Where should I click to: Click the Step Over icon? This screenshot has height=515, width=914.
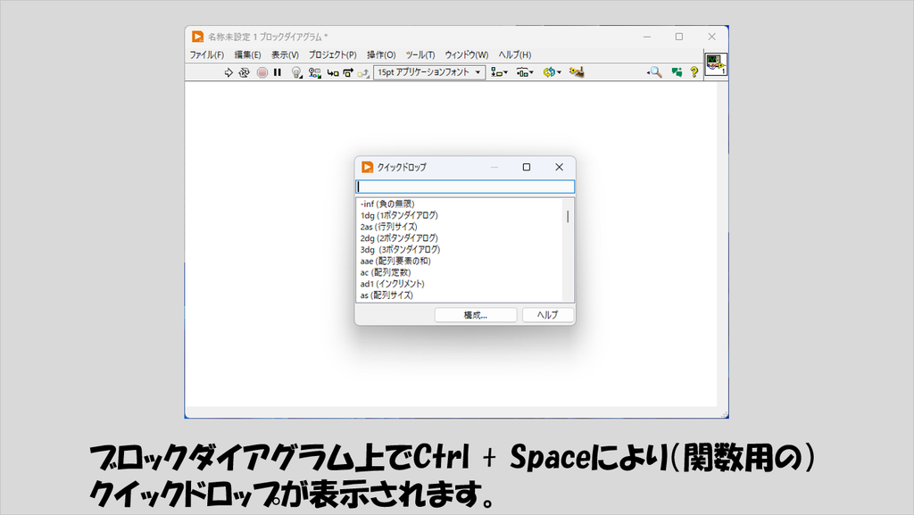tap(348, 72)
